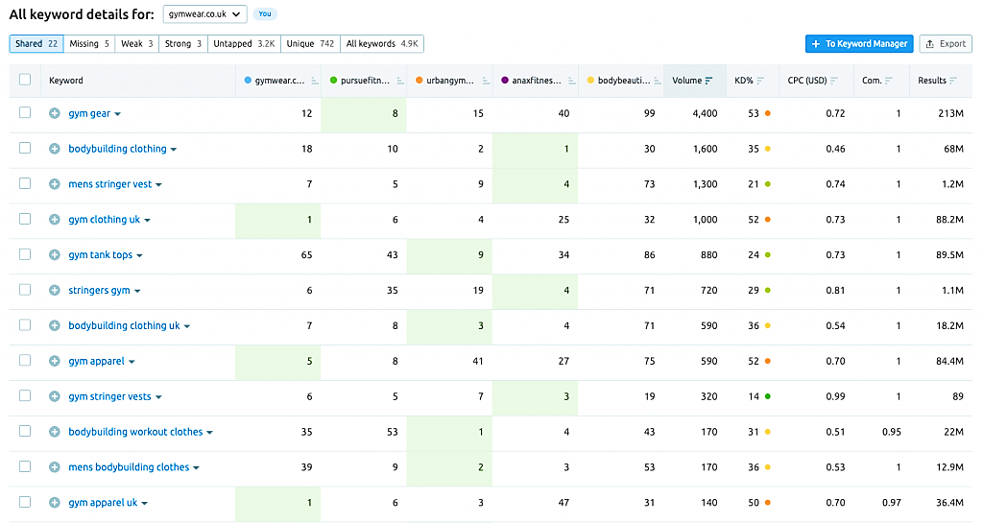Click the Export button
Screen dimensions: 983x523
coord(946,44)
